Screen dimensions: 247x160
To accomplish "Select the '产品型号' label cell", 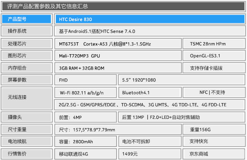I will pos(27,19).
